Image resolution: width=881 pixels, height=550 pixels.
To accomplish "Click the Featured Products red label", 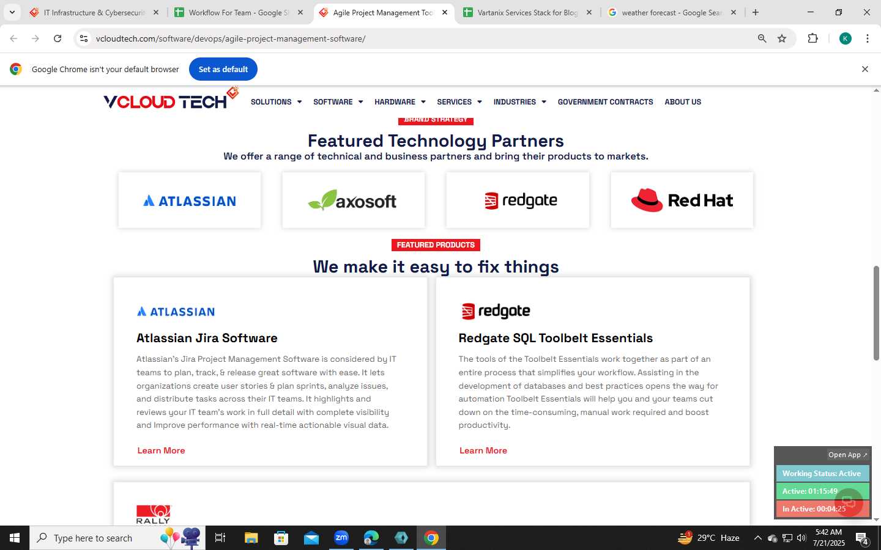I will tap(436, 245).
